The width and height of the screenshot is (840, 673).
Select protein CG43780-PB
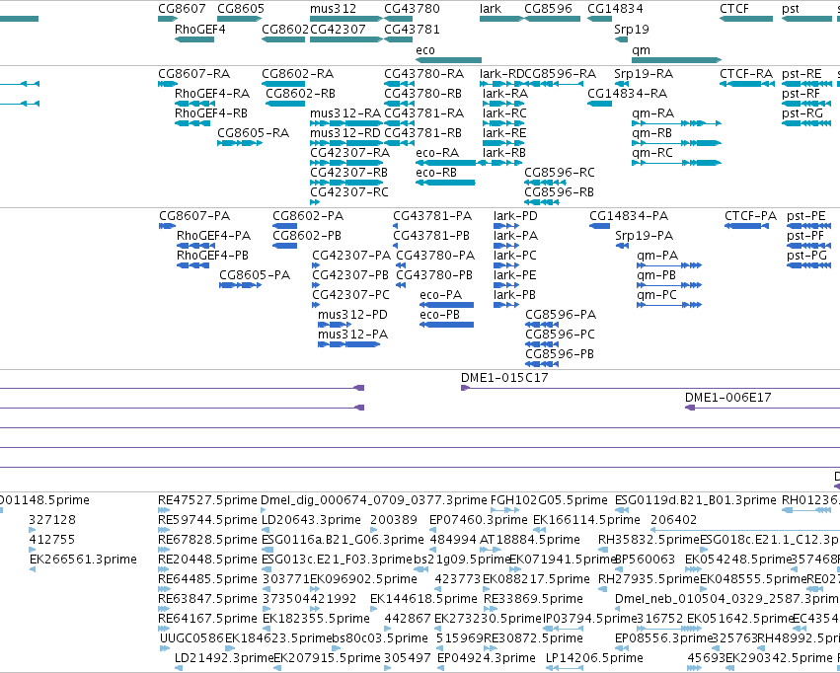[x=434, y=275]
